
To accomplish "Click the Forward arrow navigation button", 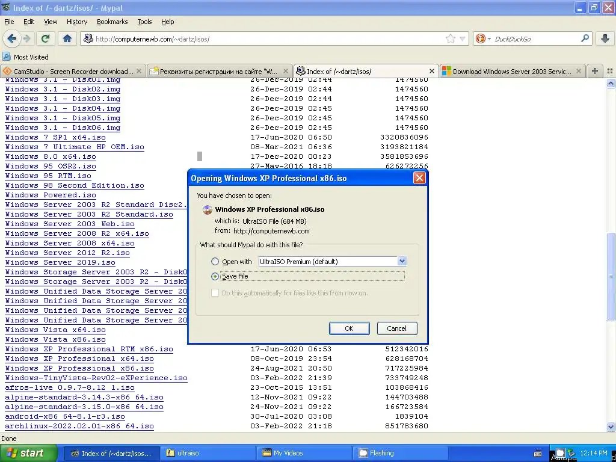I will click(x=26, y=38).
